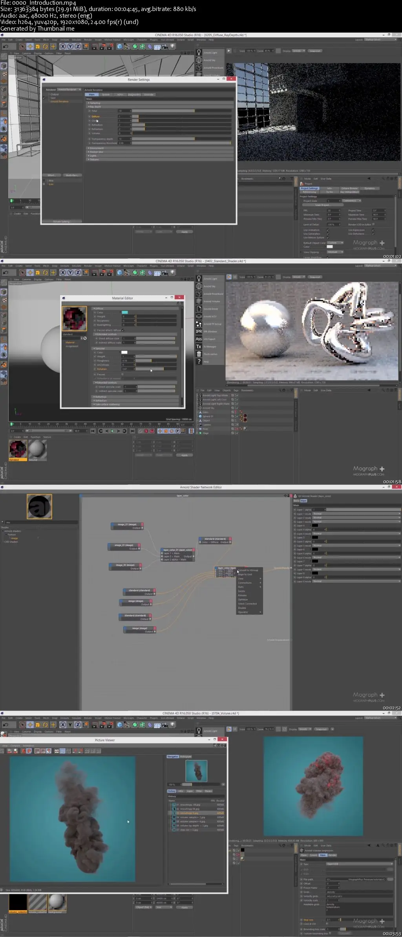Toggle Use Deformers checkbox in Project Settings
The image size is (402, 937).
373,234
